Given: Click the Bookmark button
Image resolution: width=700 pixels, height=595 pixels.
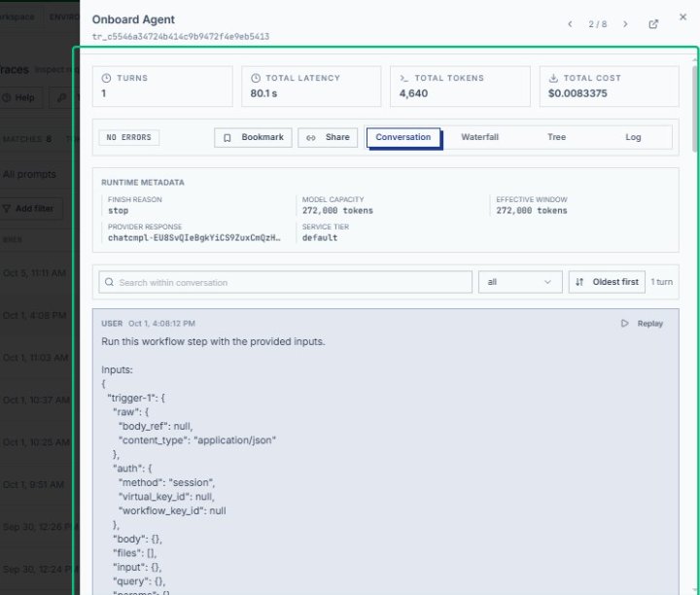Looking at the screenshot, I should (253, 137).
